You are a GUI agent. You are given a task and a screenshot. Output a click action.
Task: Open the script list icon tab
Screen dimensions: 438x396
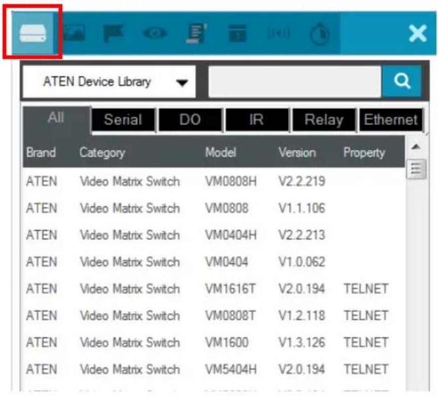197,33
